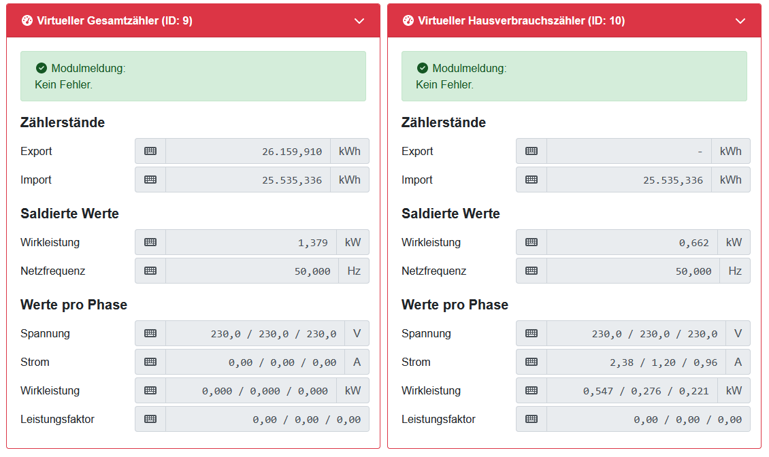Click the Gesamtzähler Kein Fehler message box
The height and width of the screenshot is (457, 769).
193,76
